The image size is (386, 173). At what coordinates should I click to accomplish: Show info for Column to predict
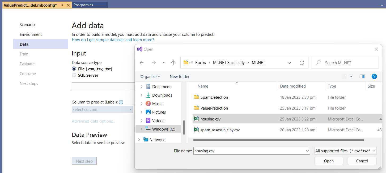(121, 102)
